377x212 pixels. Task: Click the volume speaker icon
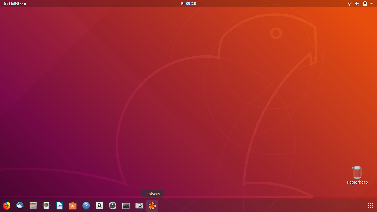357,4
